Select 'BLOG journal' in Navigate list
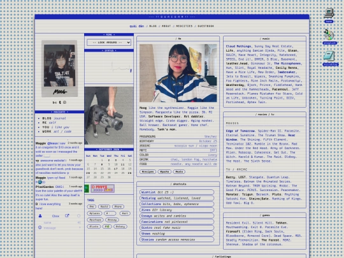Screen dimensions: 344x258 tap(54, 118)
